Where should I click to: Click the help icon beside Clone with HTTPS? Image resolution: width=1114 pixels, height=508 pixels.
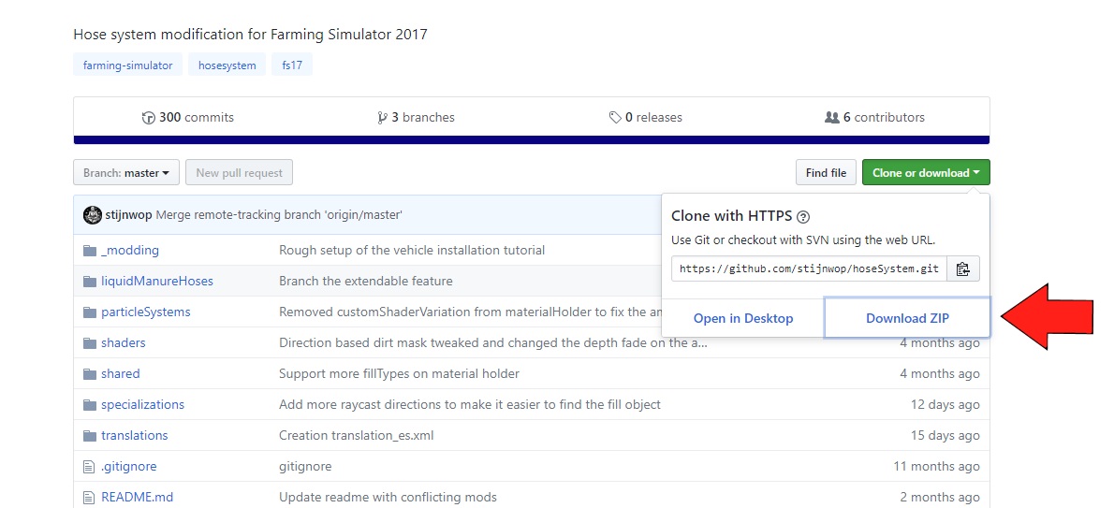pyautogui.click(x=803, y=216)
